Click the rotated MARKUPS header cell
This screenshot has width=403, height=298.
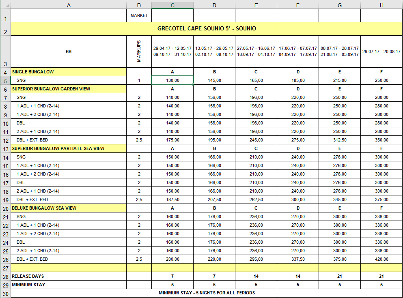139,51
